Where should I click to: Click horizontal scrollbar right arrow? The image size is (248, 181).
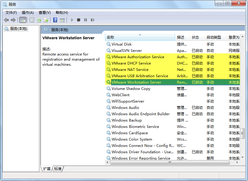237,162
